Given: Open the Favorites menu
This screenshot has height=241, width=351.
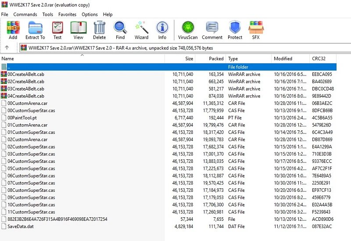Looking at the screenshot, I should tap(67, 14).
